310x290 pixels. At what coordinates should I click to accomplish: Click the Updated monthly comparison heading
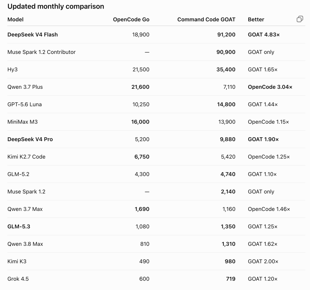click(x=56, y=6)
